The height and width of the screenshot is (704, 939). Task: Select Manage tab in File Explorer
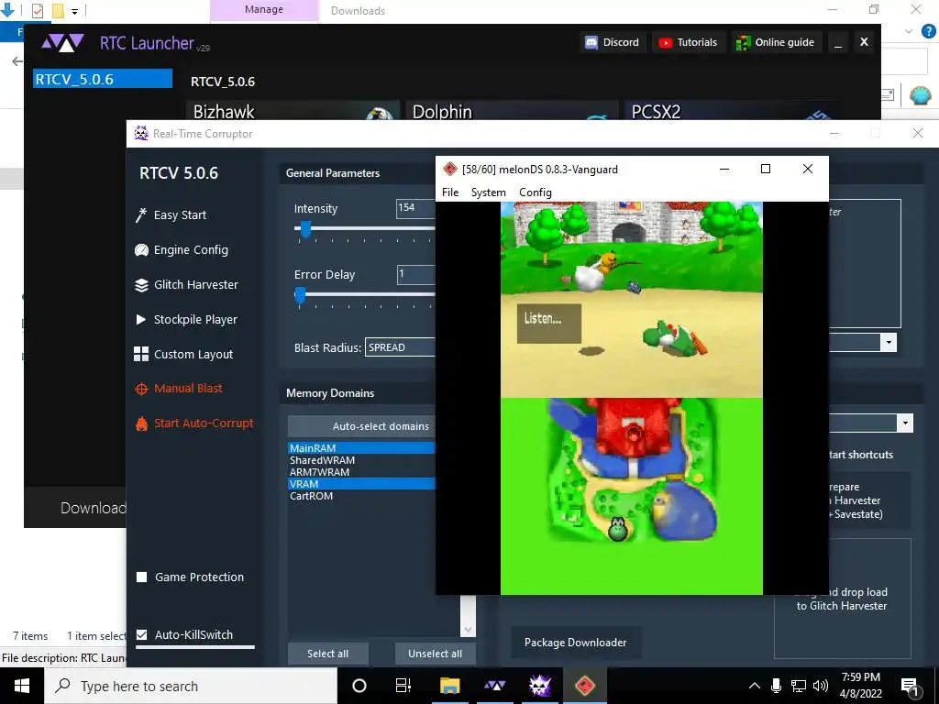263,10
